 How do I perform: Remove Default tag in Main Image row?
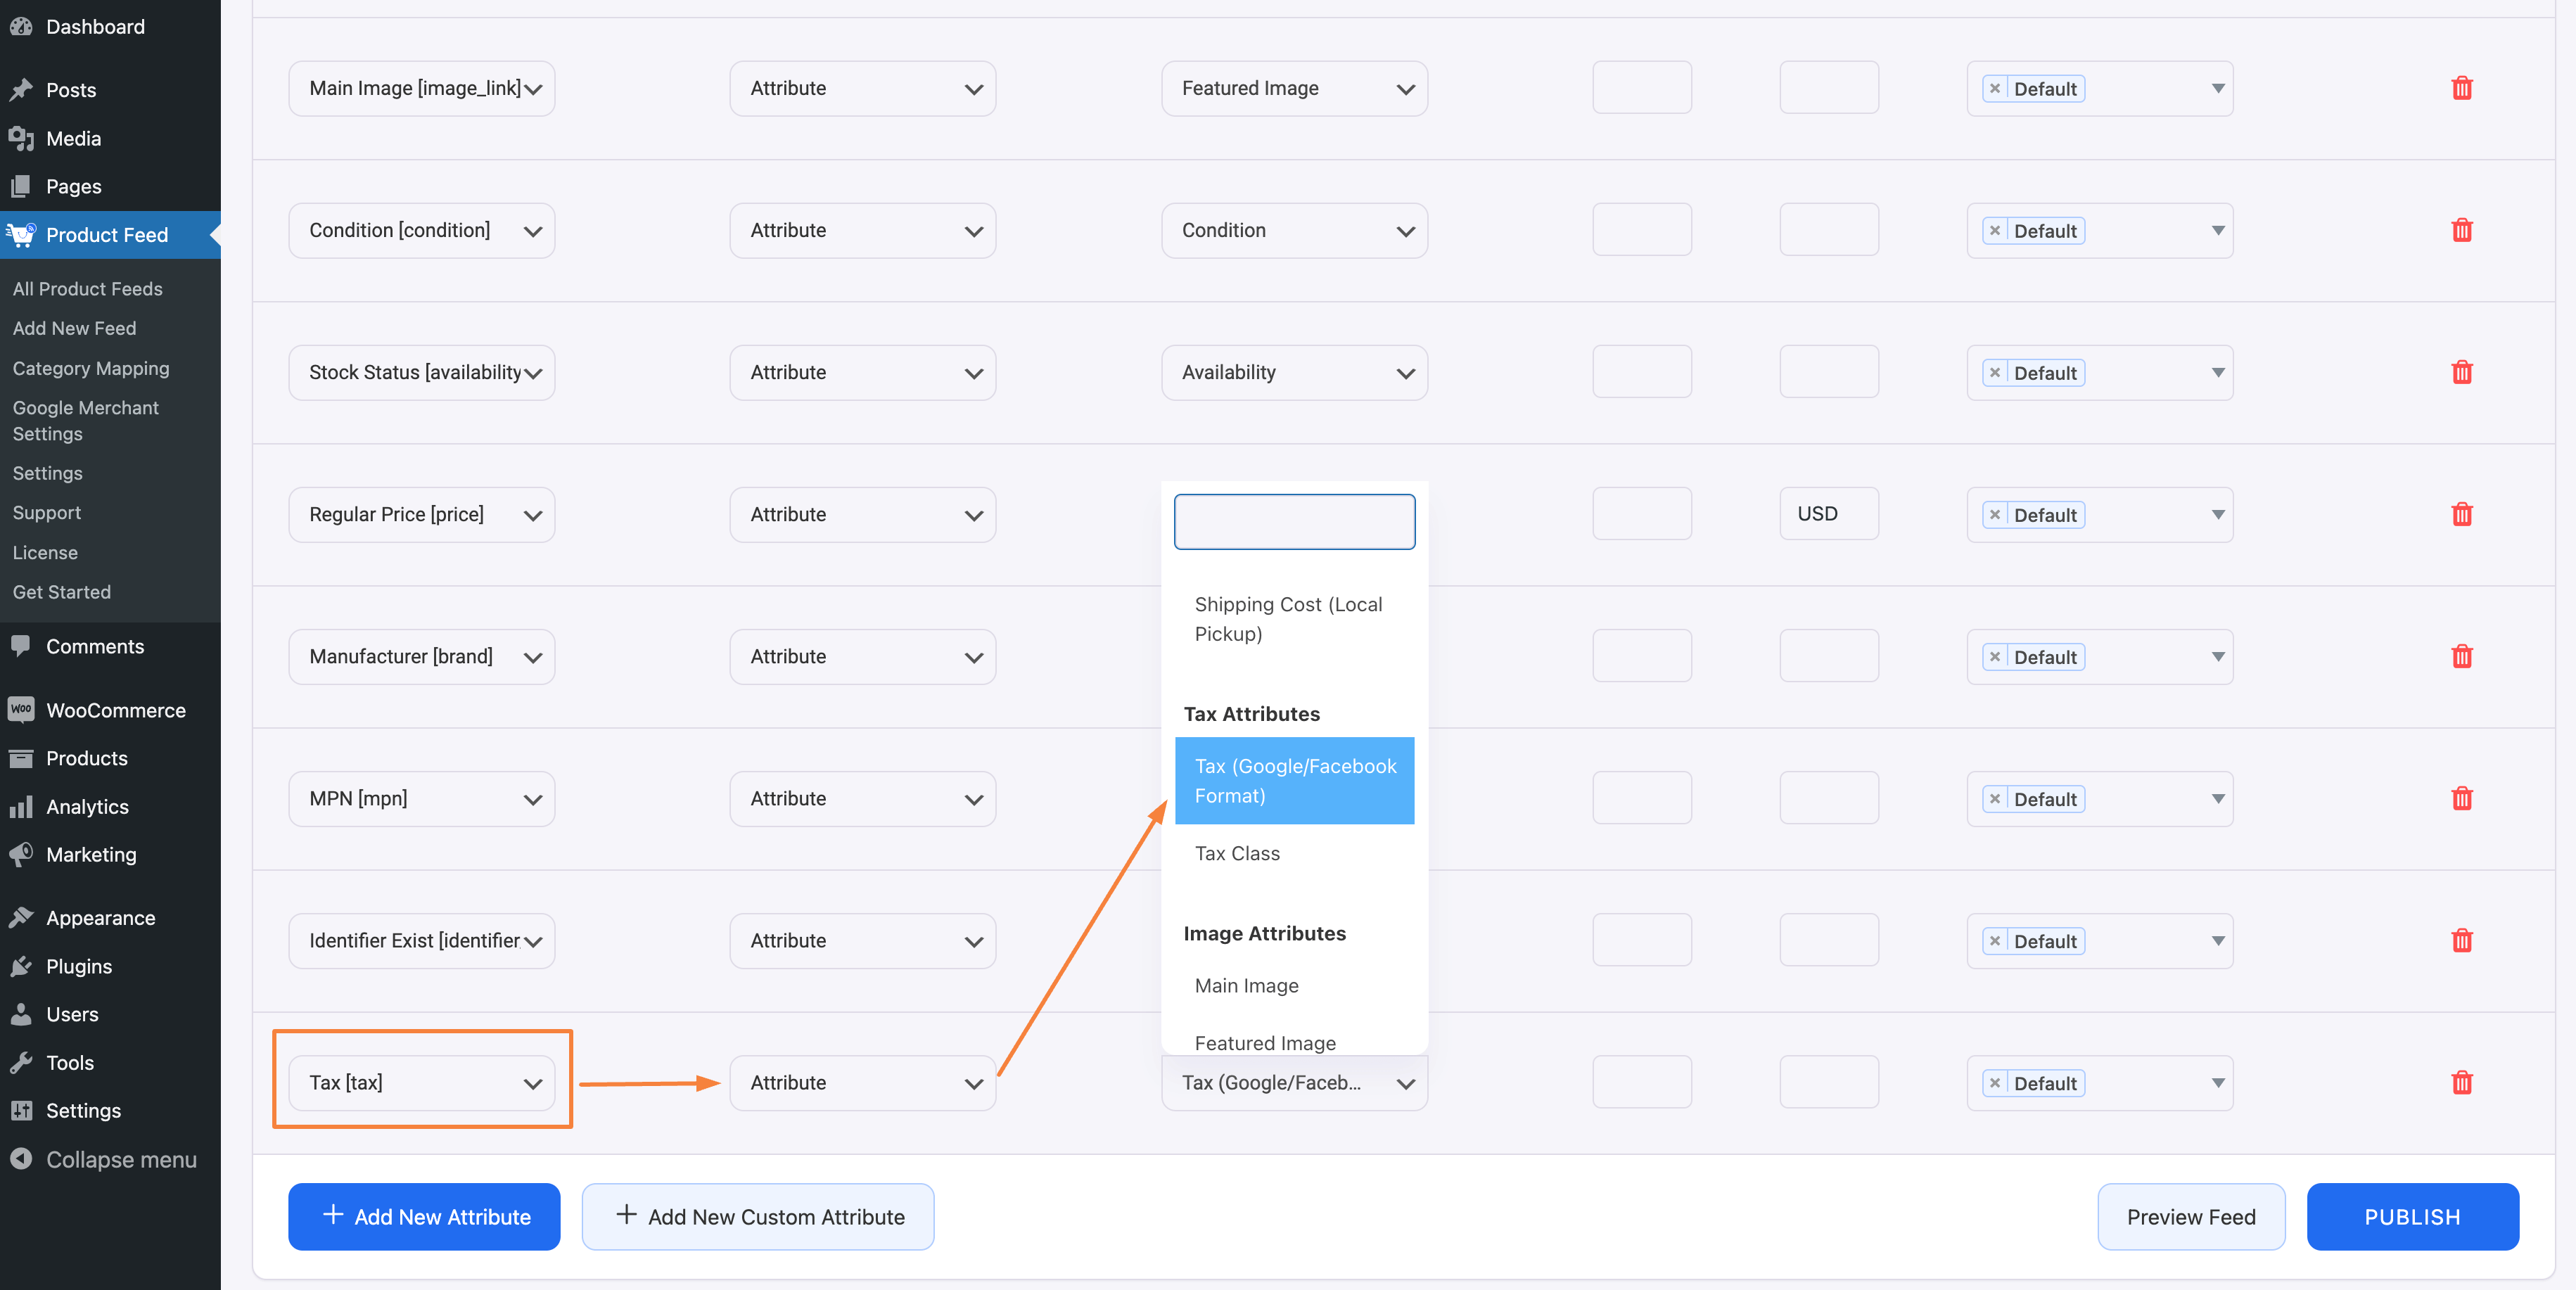point(1994,88)
